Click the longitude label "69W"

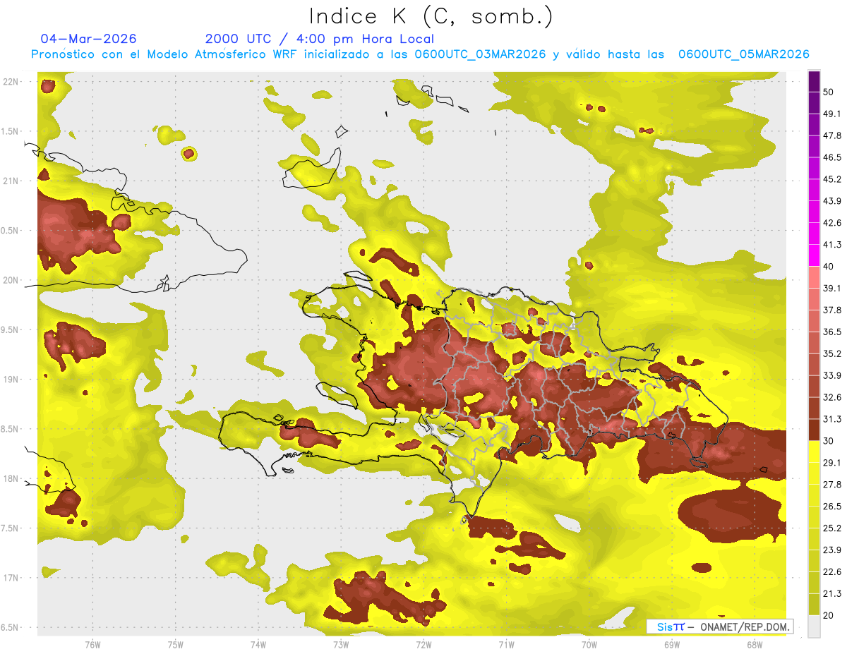point(671,645)
